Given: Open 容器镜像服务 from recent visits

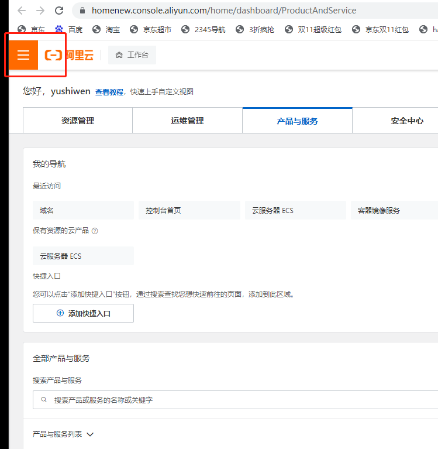Looking at the screenshot, I should [x=395, y=210].
